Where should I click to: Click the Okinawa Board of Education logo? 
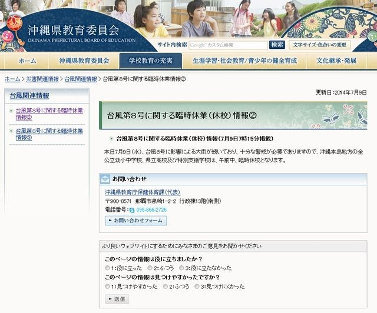pyautogui.click(x=81, y=33)
